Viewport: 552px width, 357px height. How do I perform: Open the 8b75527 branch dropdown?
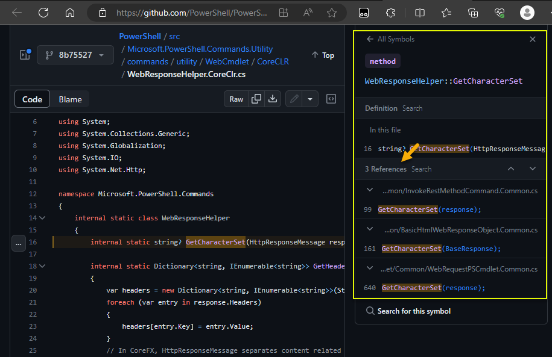click(75, 55)
